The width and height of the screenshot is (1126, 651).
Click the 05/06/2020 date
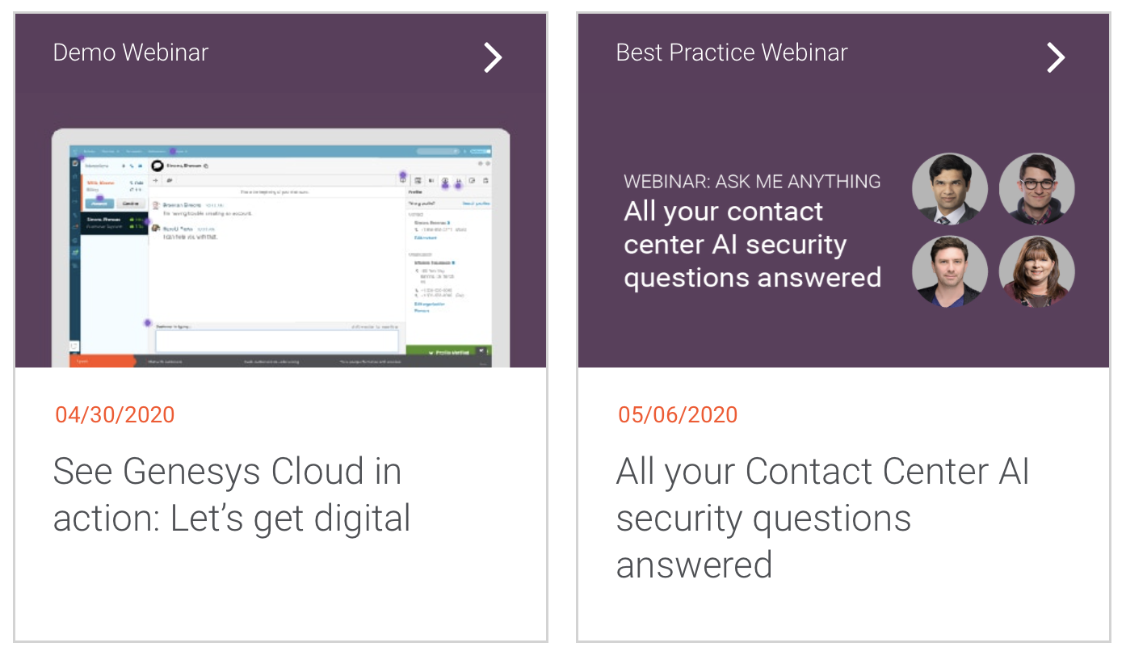pos(678,415)
